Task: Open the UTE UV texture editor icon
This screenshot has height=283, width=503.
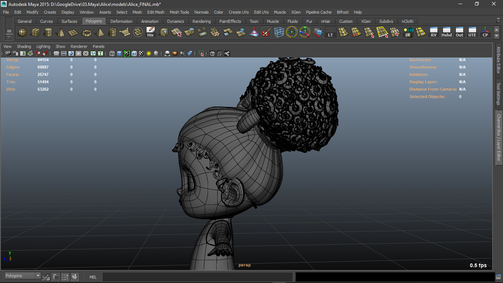Action: click(x=472, y=33)
